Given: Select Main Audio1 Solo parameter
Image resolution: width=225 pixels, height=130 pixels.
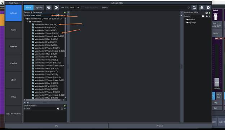Looking at the screenshot, I should tap(45, 30).
